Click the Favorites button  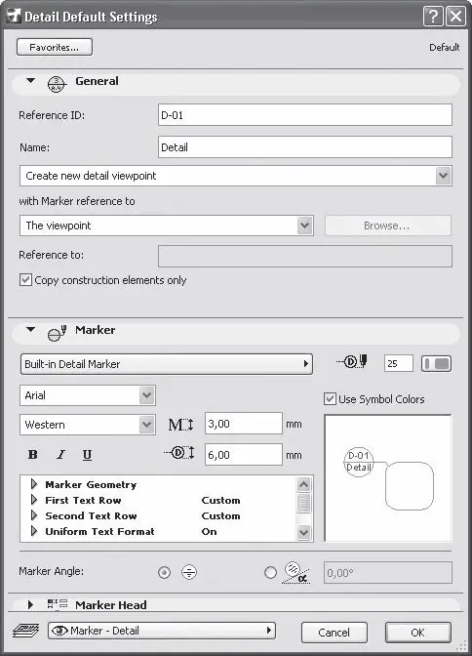point(55,47)
